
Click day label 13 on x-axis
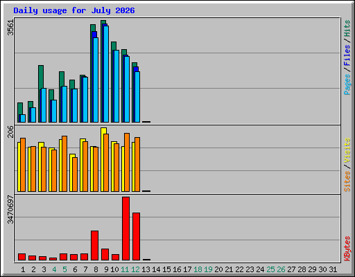146,269
